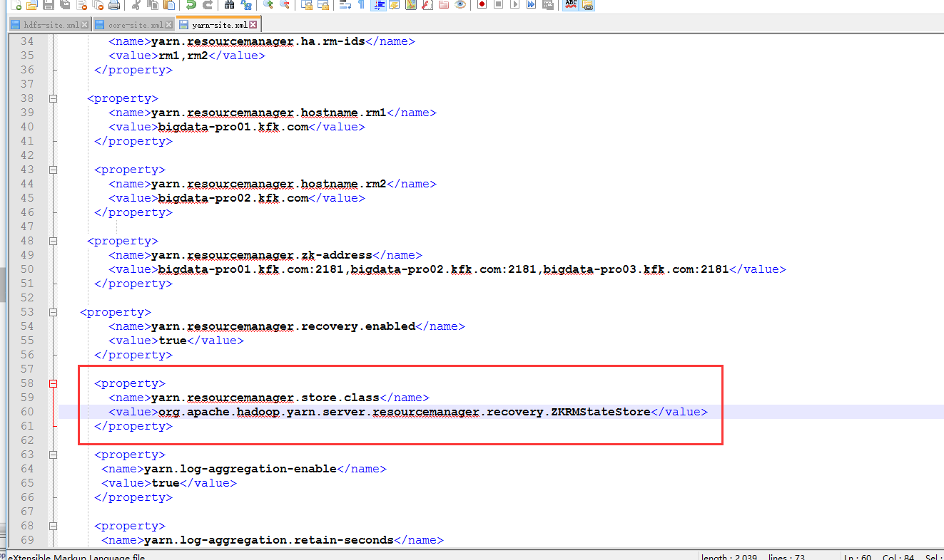Click the 'Ln : 60' status bar entry
The image size is (944, 560).
pyautogui.click(x=859, y=556)
